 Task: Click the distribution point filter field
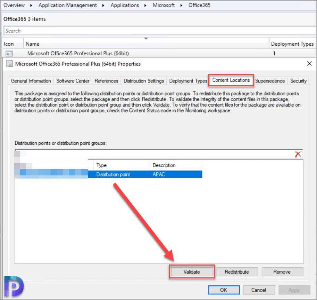pos(155,155)
